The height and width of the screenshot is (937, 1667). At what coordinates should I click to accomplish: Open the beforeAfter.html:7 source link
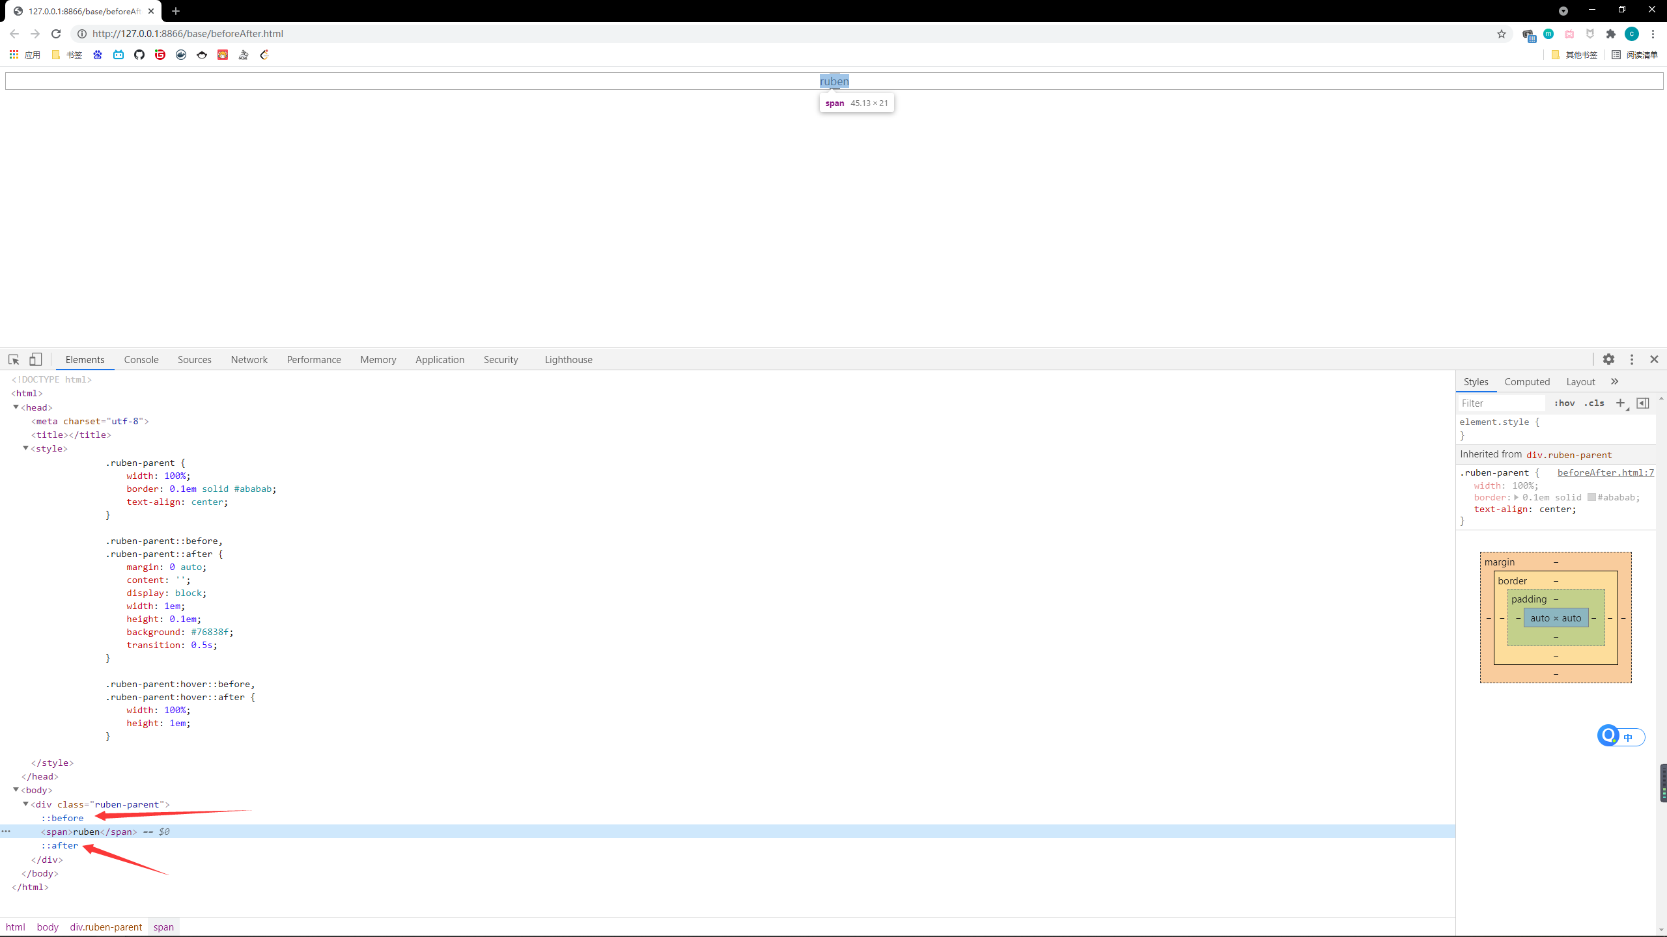1605,472
